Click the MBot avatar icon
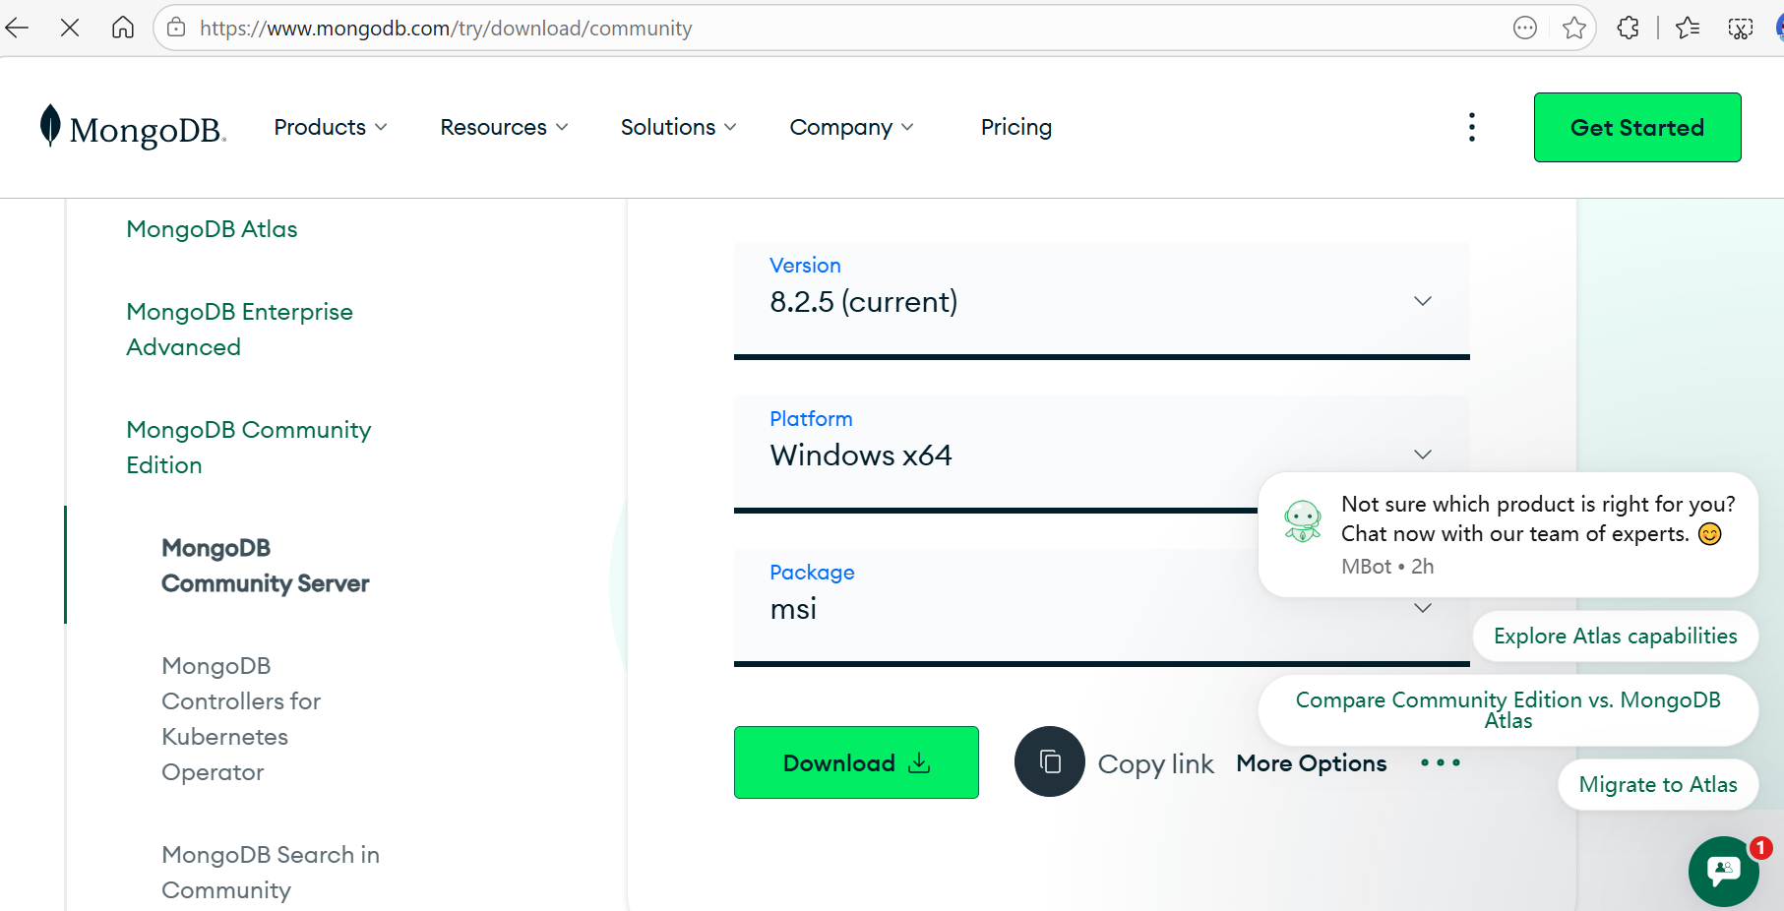This screenshot has height=911, width=1784. (x=1303, y=521)
